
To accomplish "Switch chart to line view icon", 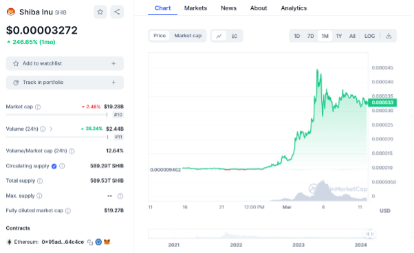I will point(219,36).
